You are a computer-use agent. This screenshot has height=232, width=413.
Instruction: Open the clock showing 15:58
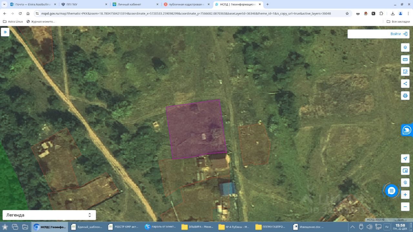pos(400,227)
